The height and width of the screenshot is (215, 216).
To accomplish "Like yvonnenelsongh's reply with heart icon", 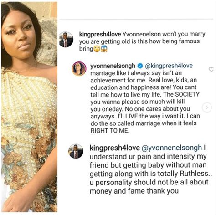I will point(211,70).
